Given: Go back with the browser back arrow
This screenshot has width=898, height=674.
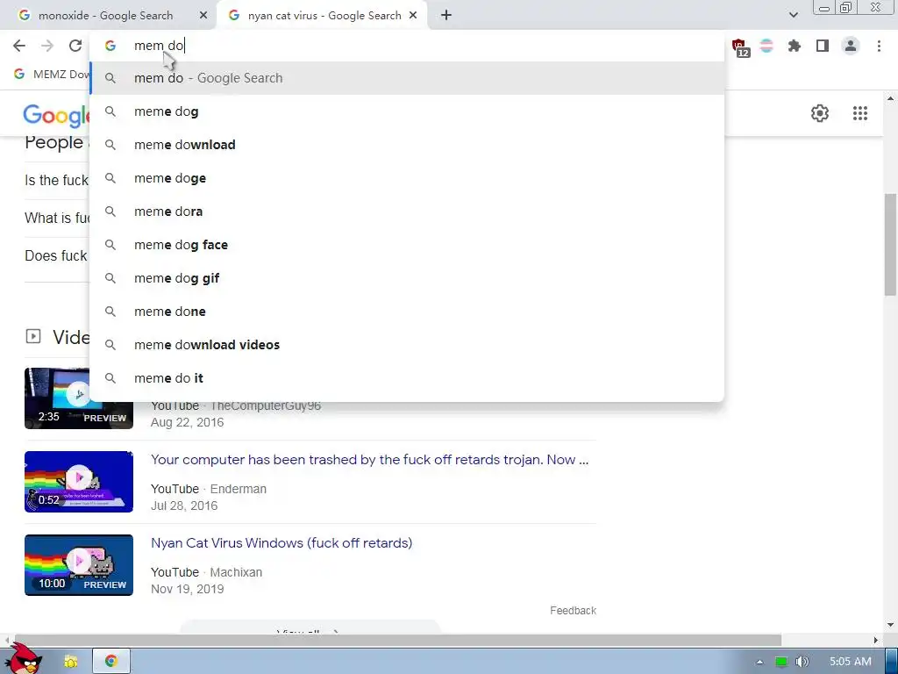Looking at the screenshot, I should point(19,46).
